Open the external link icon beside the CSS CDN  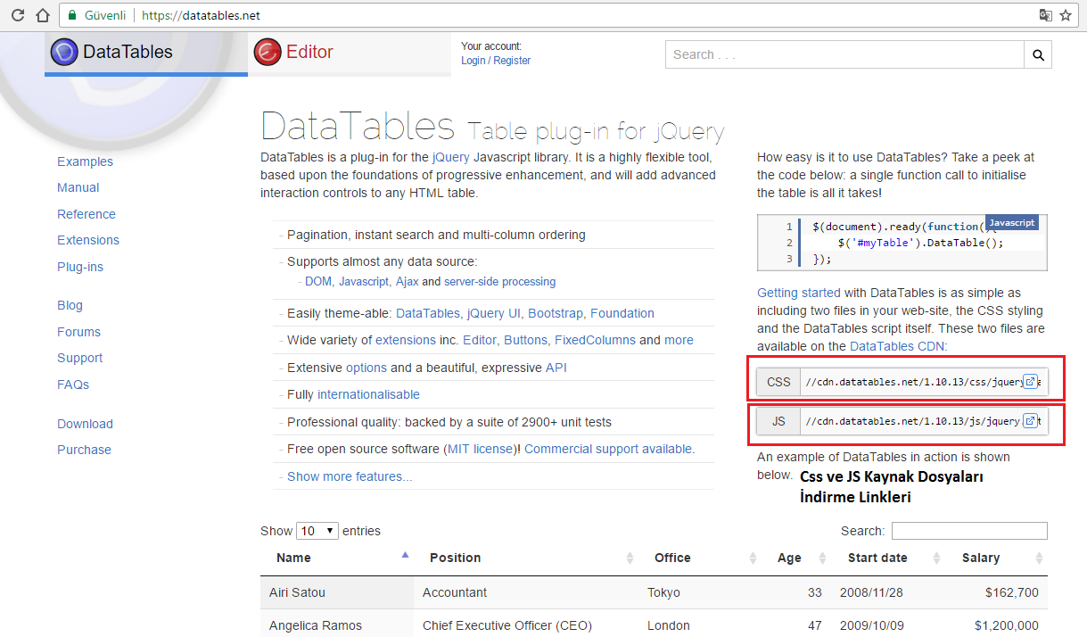pyautogui.click(x=1032, y=381)
